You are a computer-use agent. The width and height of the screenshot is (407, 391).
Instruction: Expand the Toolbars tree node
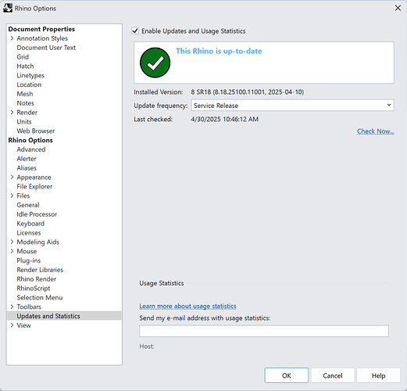pos(12,307)
